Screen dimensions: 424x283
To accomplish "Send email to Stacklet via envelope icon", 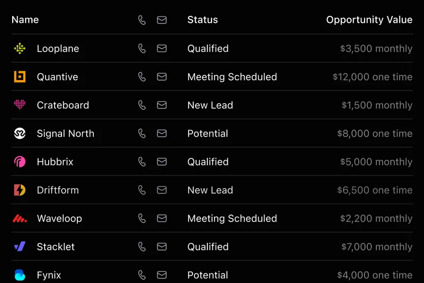I will (x=162, y=247).
